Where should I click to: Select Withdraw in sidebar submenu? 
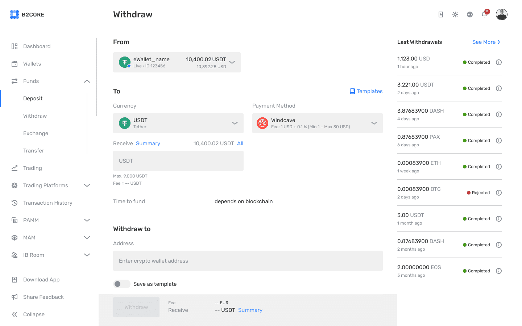(35, 116)
